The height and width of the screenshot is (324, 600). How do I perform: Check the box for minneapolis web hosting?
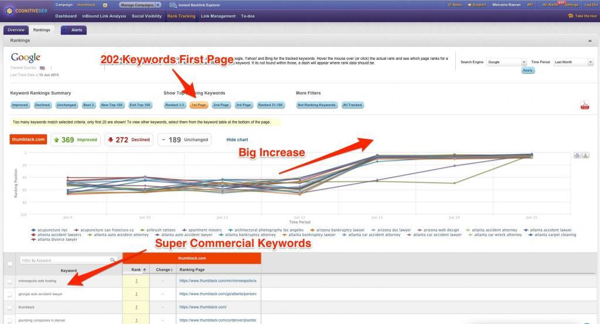[9, 281]
